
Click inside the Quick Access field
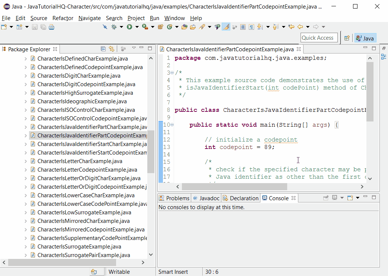tap(319, 38)
